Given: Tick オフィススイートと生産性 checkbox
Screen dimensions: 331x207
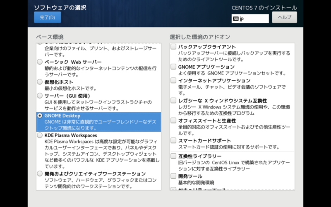Looking at the screenshot, I should point(173,120).
